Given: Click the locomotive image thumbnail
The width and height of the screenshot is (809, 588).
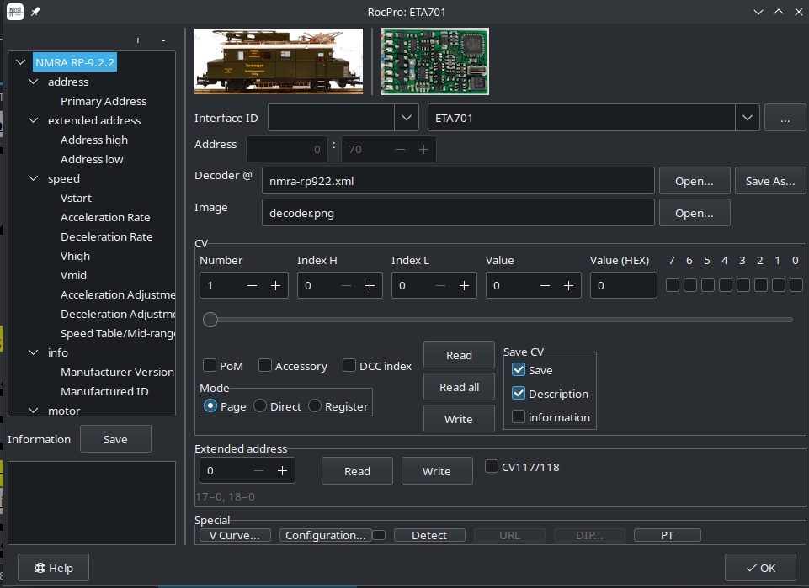Looking at the screenshot, I should [x=279, y=61].
